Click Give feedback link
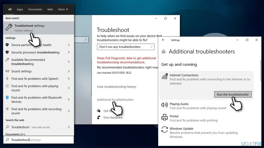 coord(113,118)
